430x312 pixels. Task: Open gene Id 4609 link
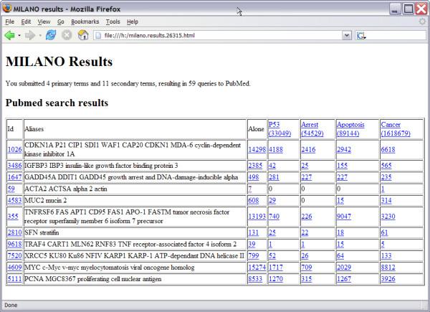[x=15, y=268]
